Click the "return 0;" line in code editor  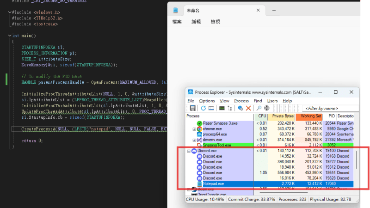32,141
